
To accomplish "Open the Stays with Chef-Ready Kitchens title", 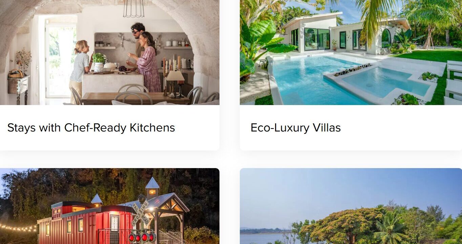I will 91,128.
